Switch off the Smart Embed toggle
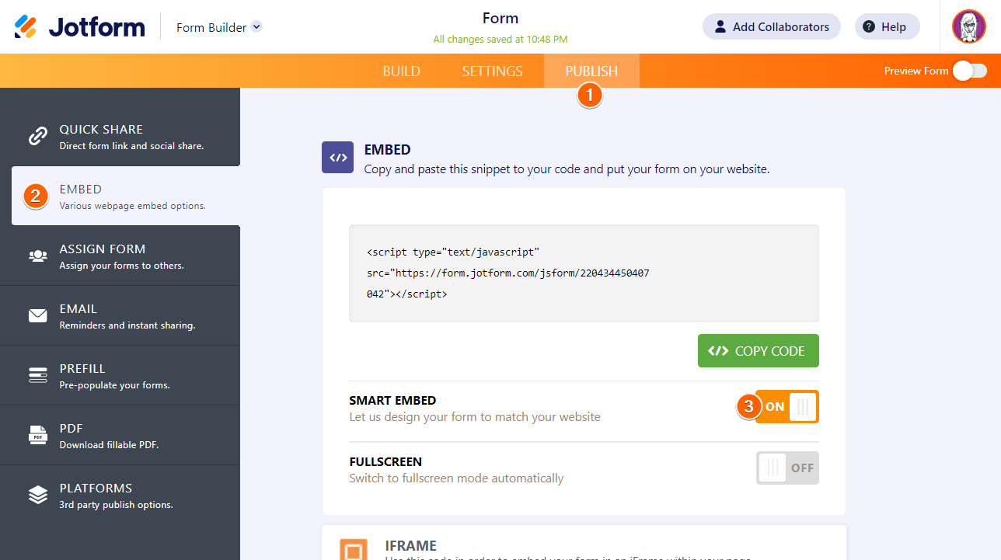 [x=786, y=407]
